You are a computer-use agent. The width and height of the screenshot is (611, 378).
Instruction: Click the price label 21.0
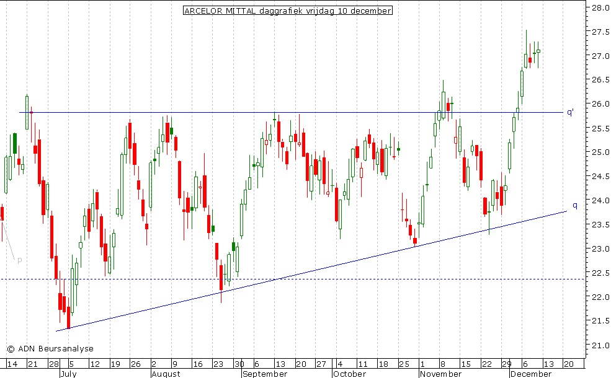600,345
